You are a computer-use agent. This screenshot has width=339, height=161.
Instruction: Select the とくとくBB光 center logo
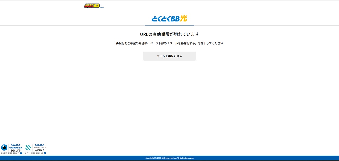[x=169, y=18]
